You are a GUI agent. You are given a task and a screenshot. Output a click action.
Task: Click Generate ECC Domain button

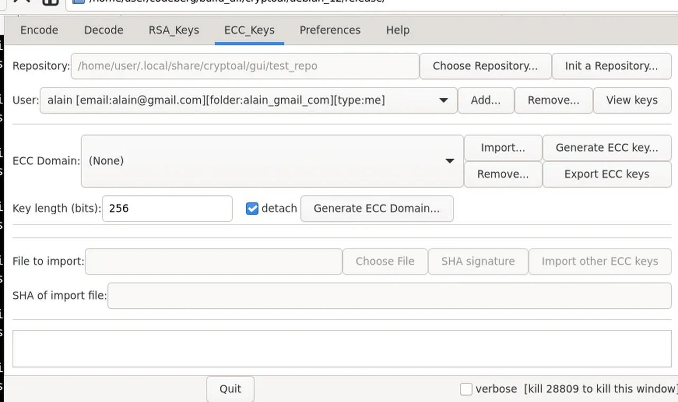(377, 208)
